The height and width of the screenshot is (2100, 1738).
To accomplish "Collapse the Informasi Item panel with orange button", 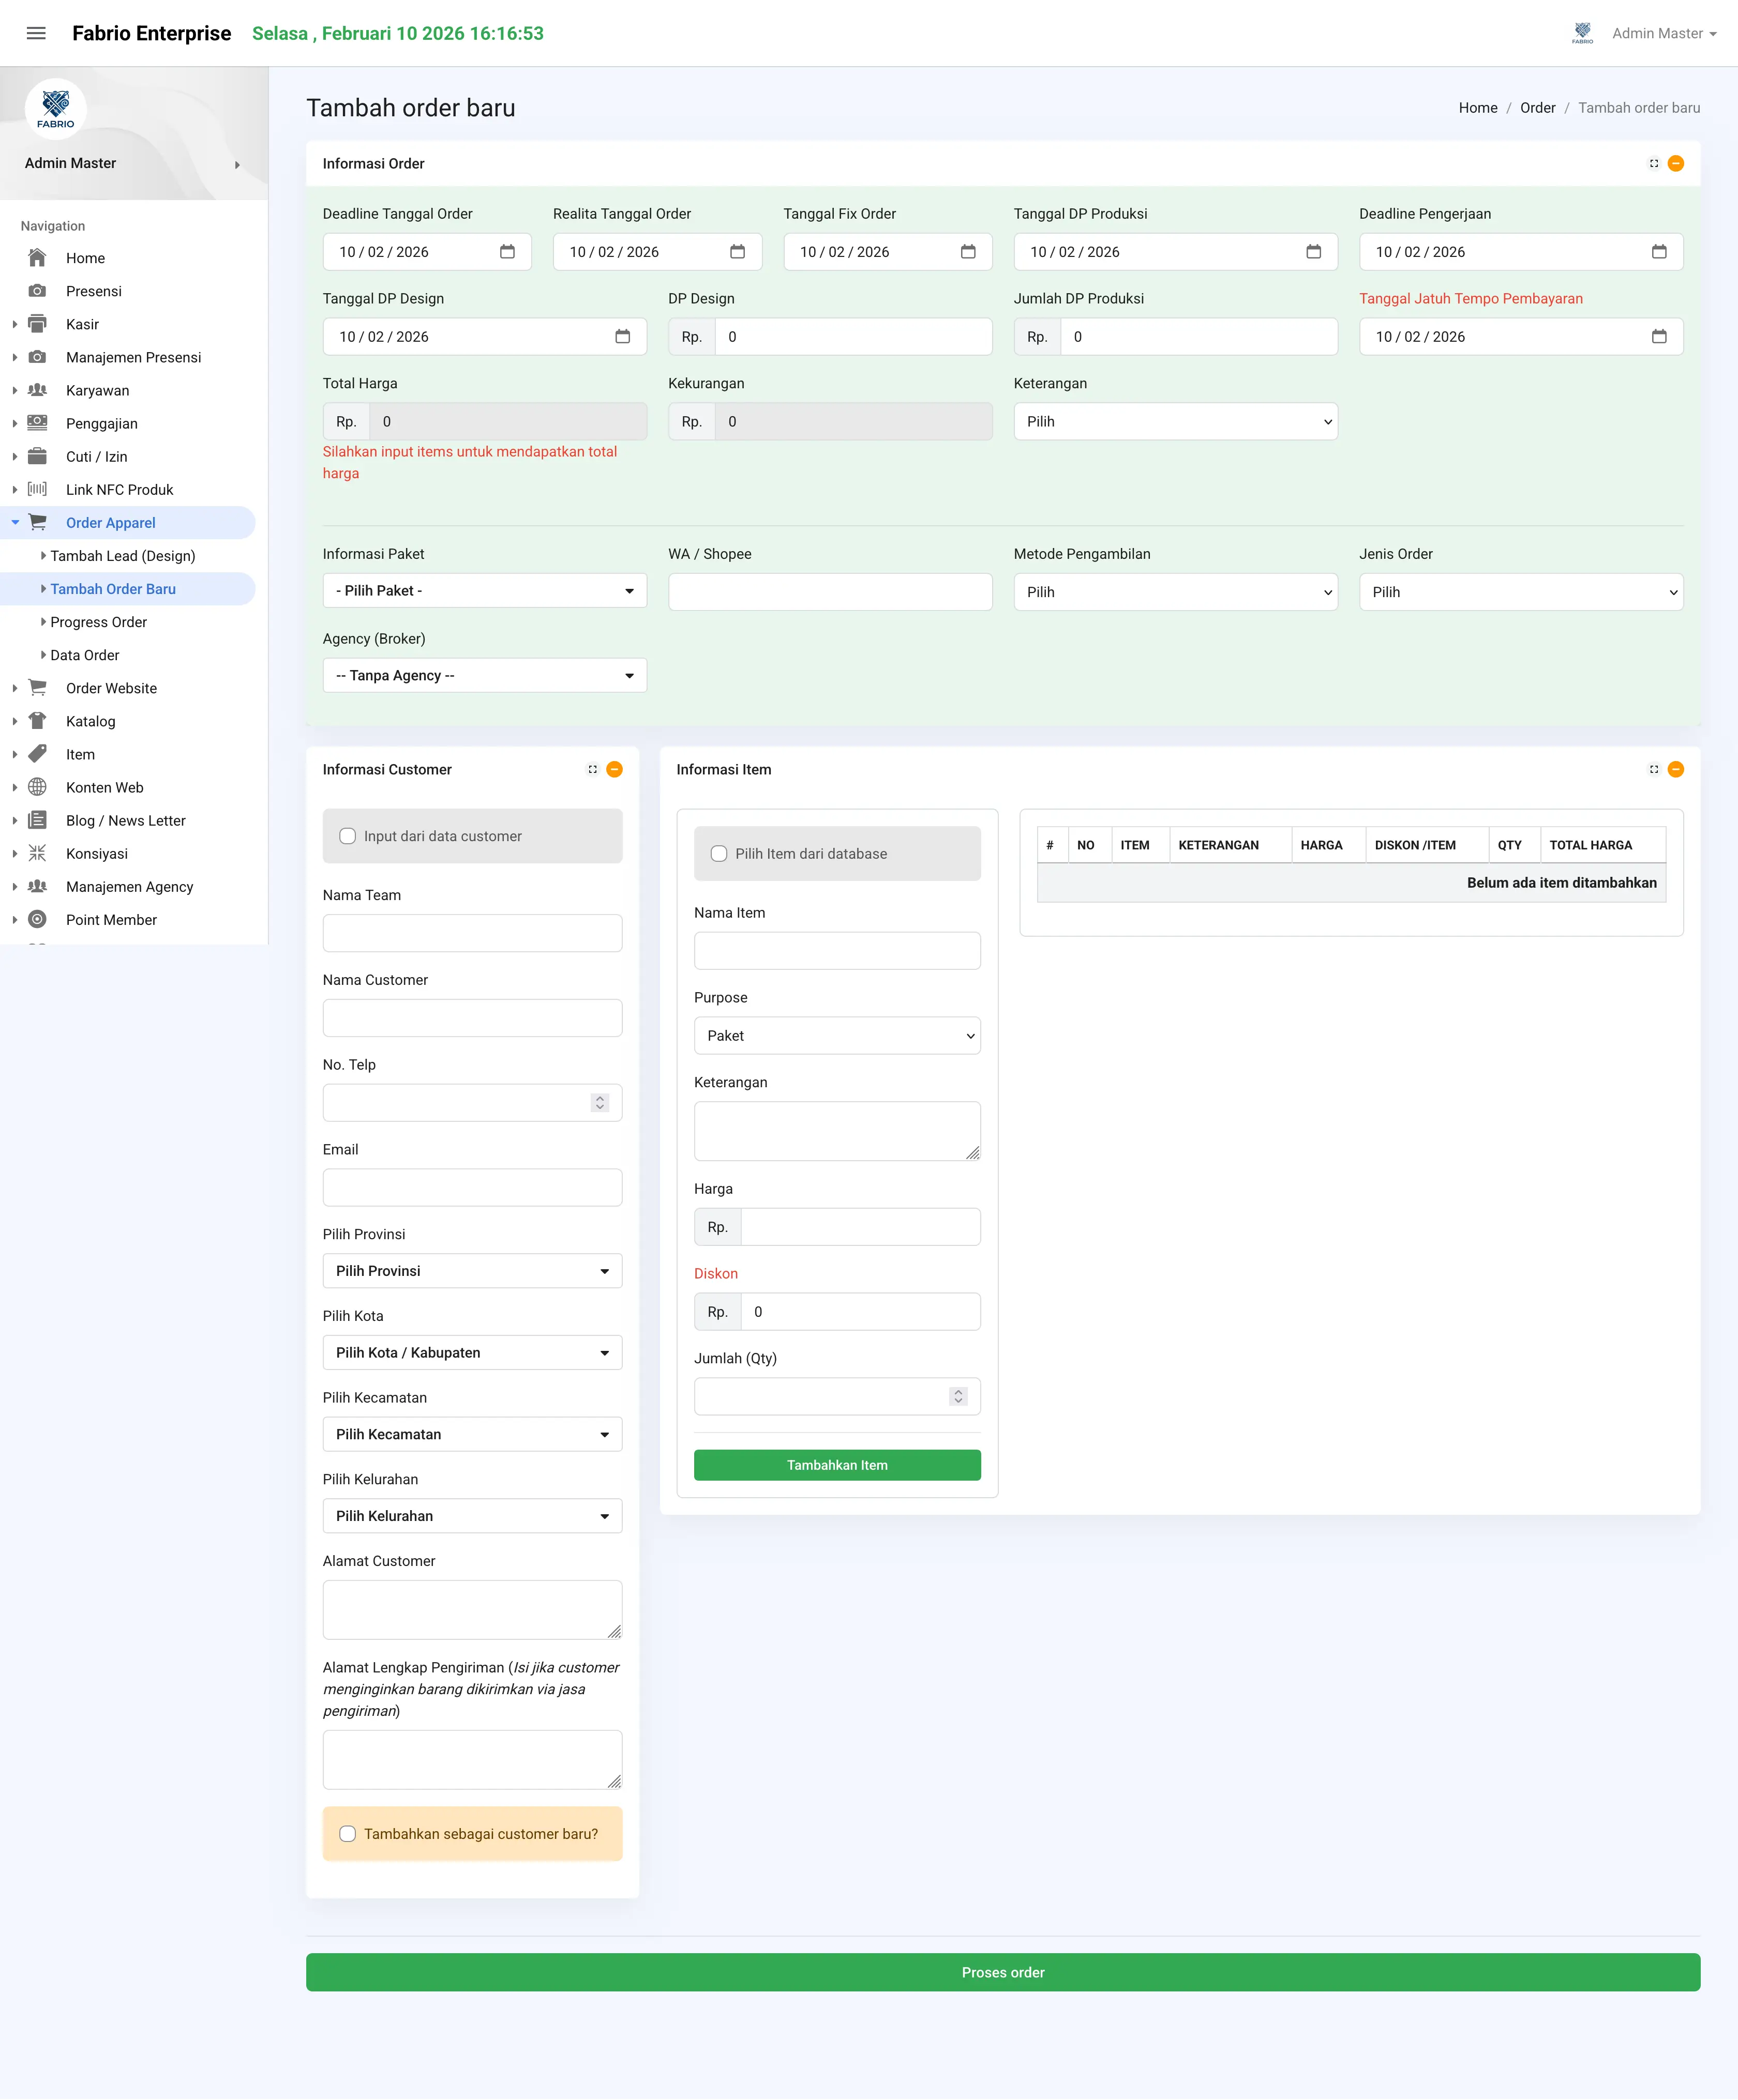I will (x=1676, y=770).
